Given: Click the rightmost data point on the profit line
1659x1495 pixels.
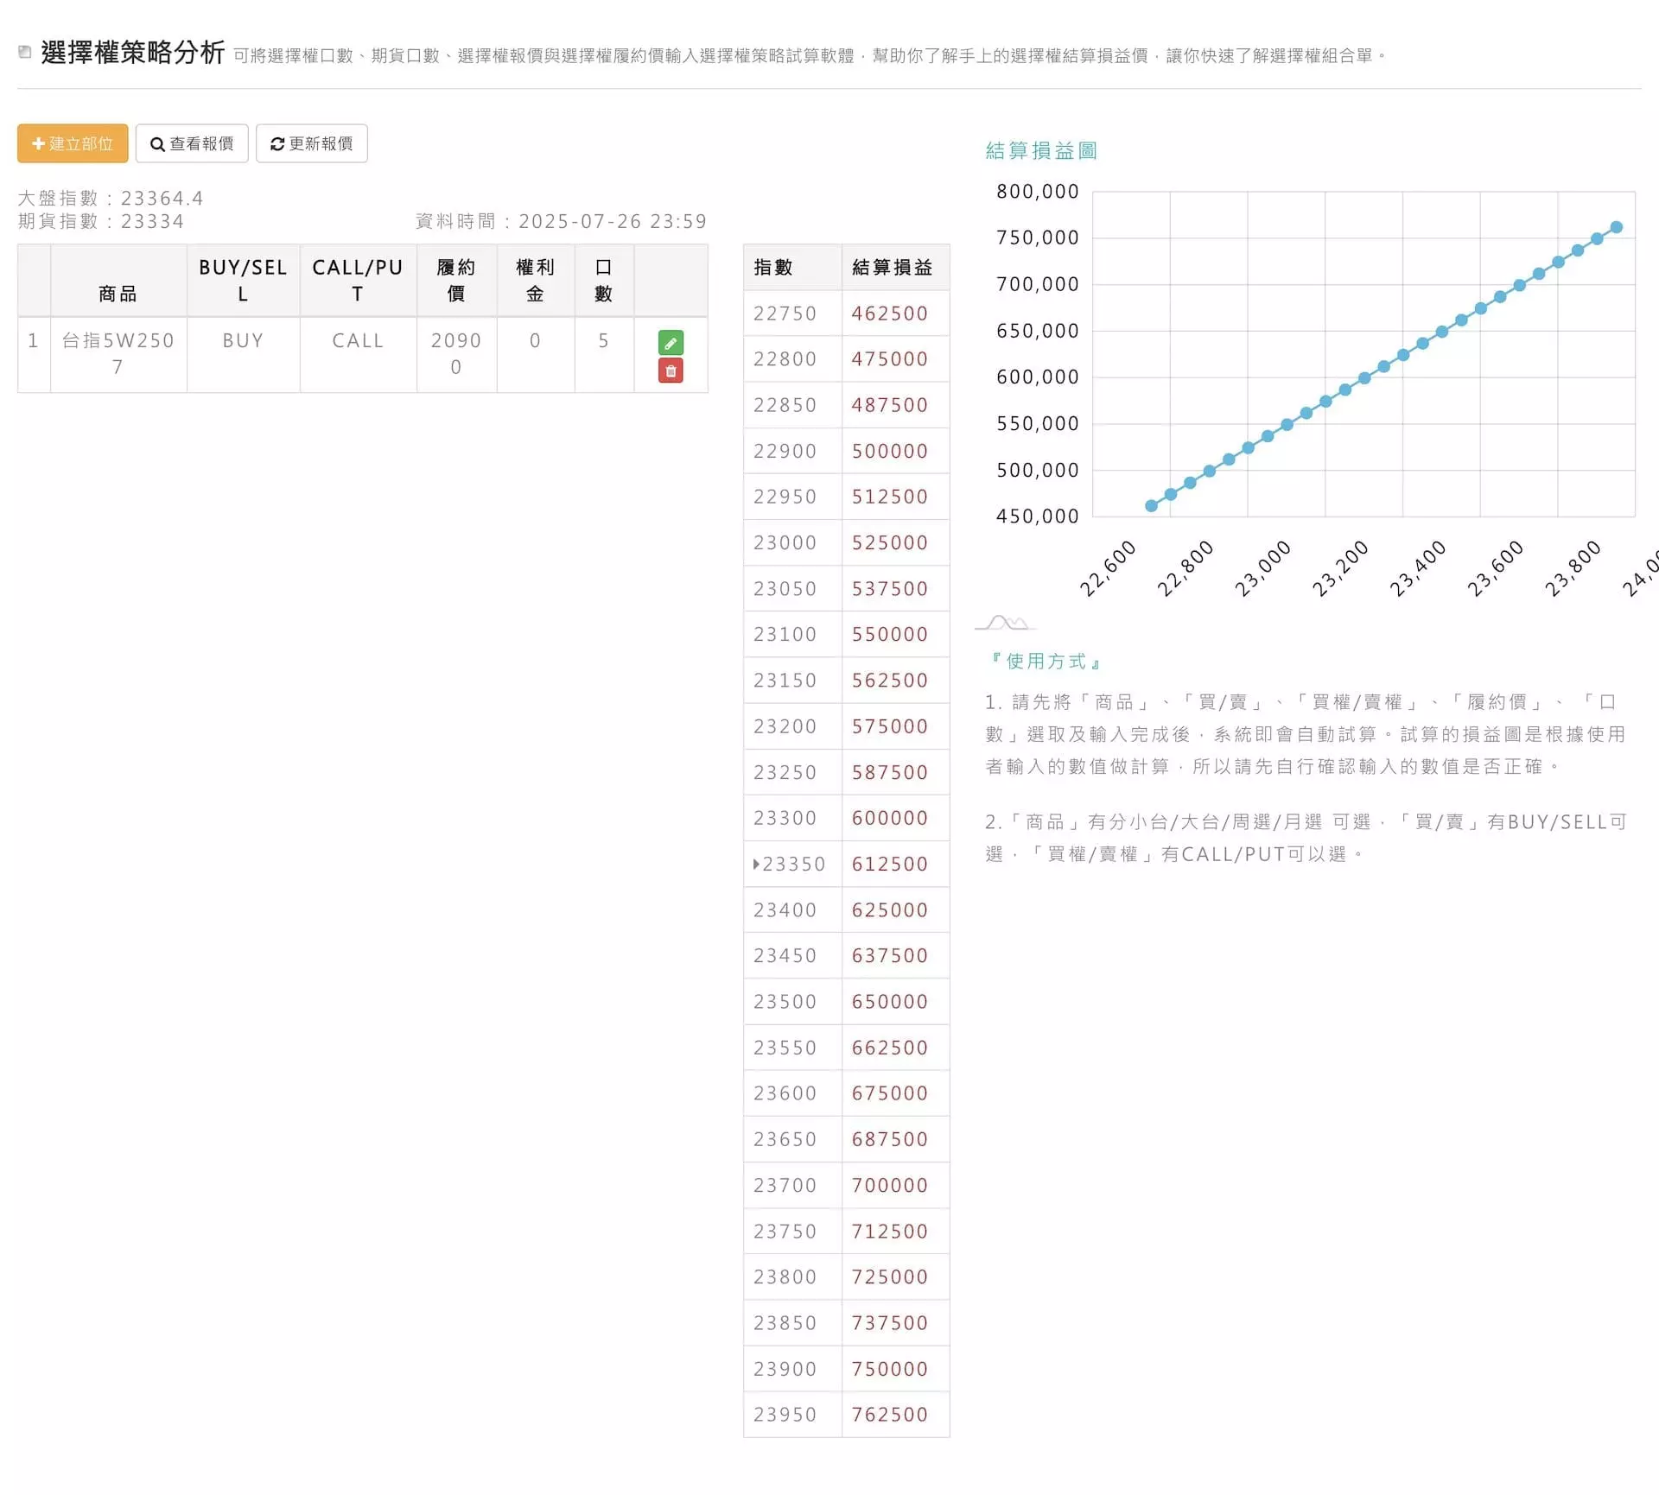Looking at the screenshot, I should pos(1615,227).
